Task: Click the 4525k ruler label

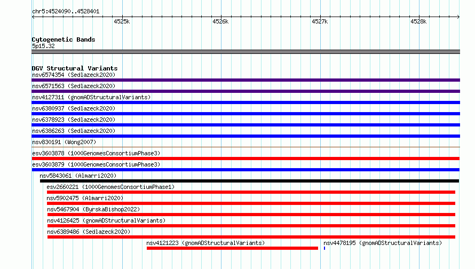Action: coord(122,21)
